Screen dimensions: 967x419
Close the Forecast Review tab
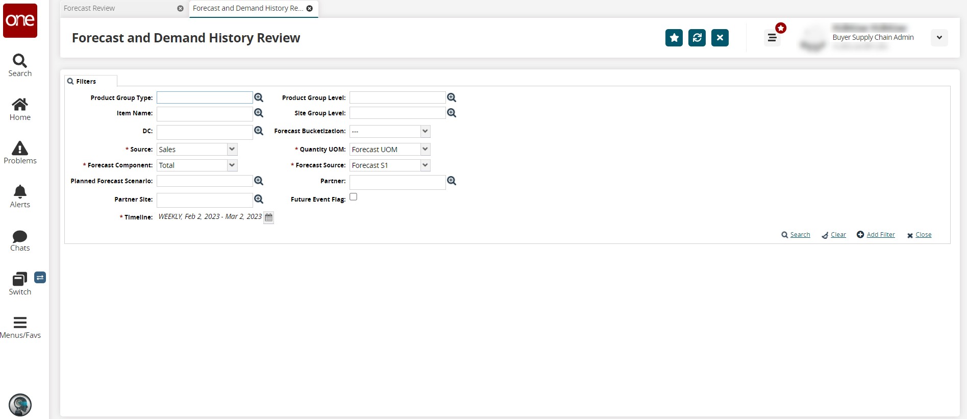coord(180,9)
